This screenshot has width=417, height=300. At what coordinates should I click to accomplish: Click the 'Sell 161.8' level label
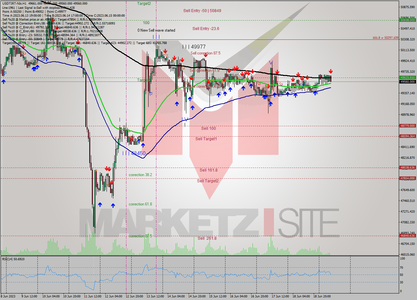[x=208, y=170]
